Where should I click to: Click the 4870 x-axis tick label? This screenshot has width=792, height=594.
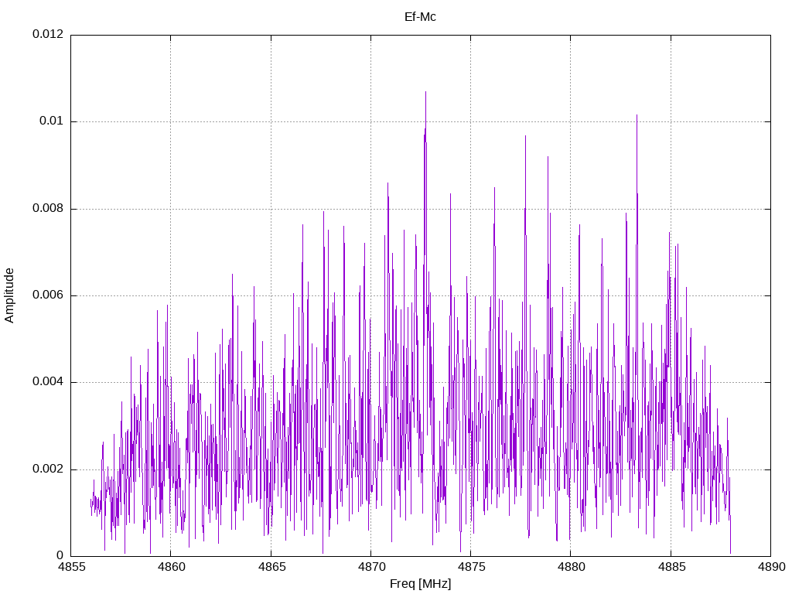coord(370,567)
